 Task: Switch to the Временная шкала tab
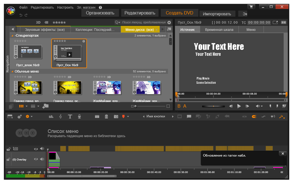click(219, 29)
